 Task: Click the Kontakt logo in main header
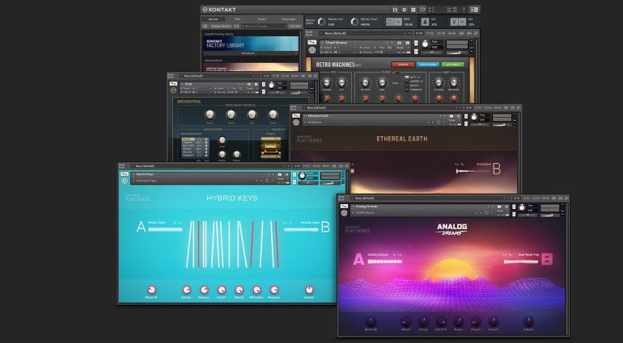click(x=218, y=10)
